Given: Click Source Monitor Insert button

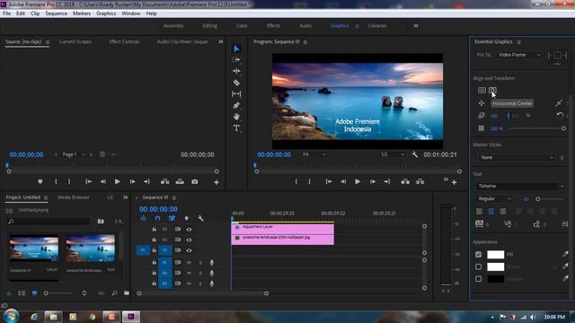Looking at the screenshot, I should 165,181.
